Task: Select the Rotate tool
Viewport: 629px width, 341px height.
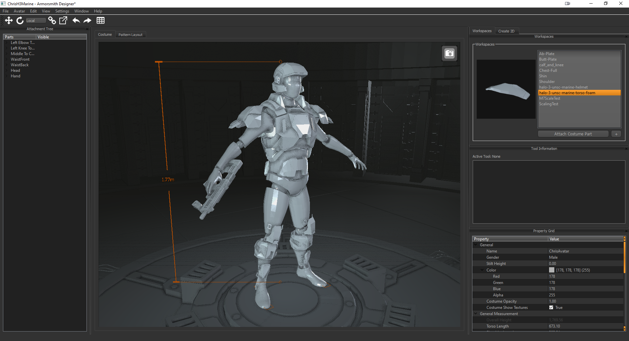Action: tap(20, 20)
